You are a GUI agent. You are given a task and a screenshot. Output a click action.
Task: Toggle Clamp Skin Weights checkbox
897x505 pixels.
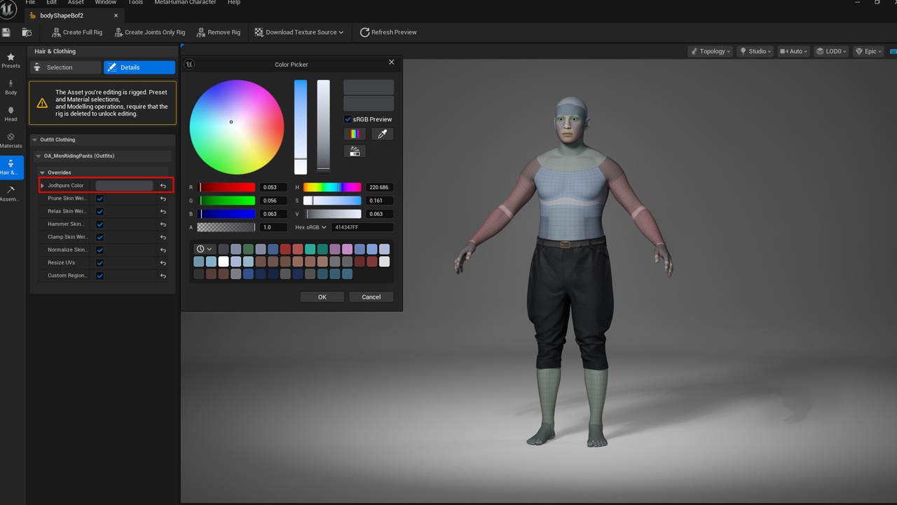click(100, 237)
